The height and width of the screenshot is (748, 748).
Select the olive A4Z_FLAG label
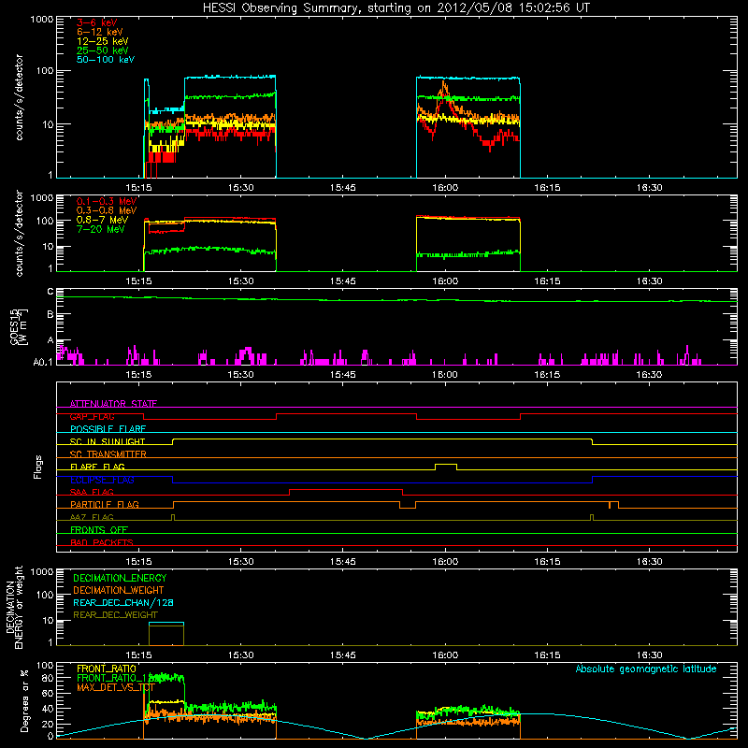pos(92,517)
